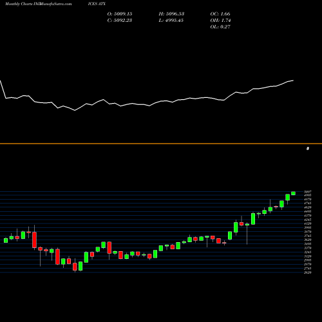Click the bottom price axis label 2629
The height and width of the screenshot is (322, 322).
pos(308,272)
